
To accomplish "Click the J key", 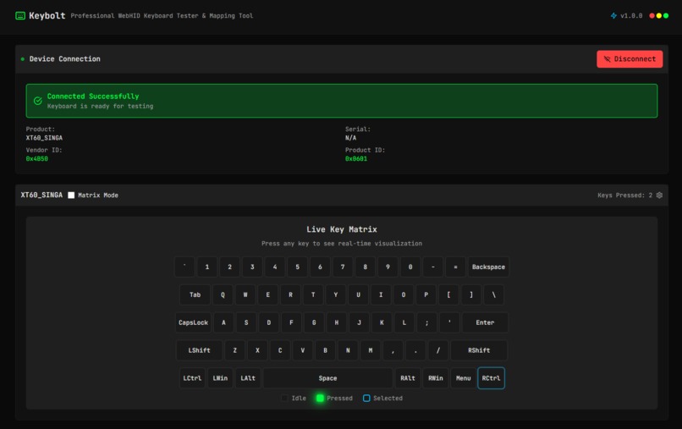I will (360, 322).
